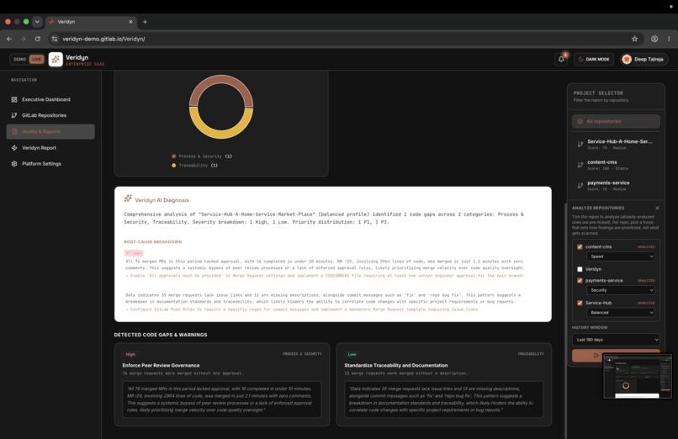Click the GitLab Repositories branch icon
678x439 pixels.
pos(14,115)
